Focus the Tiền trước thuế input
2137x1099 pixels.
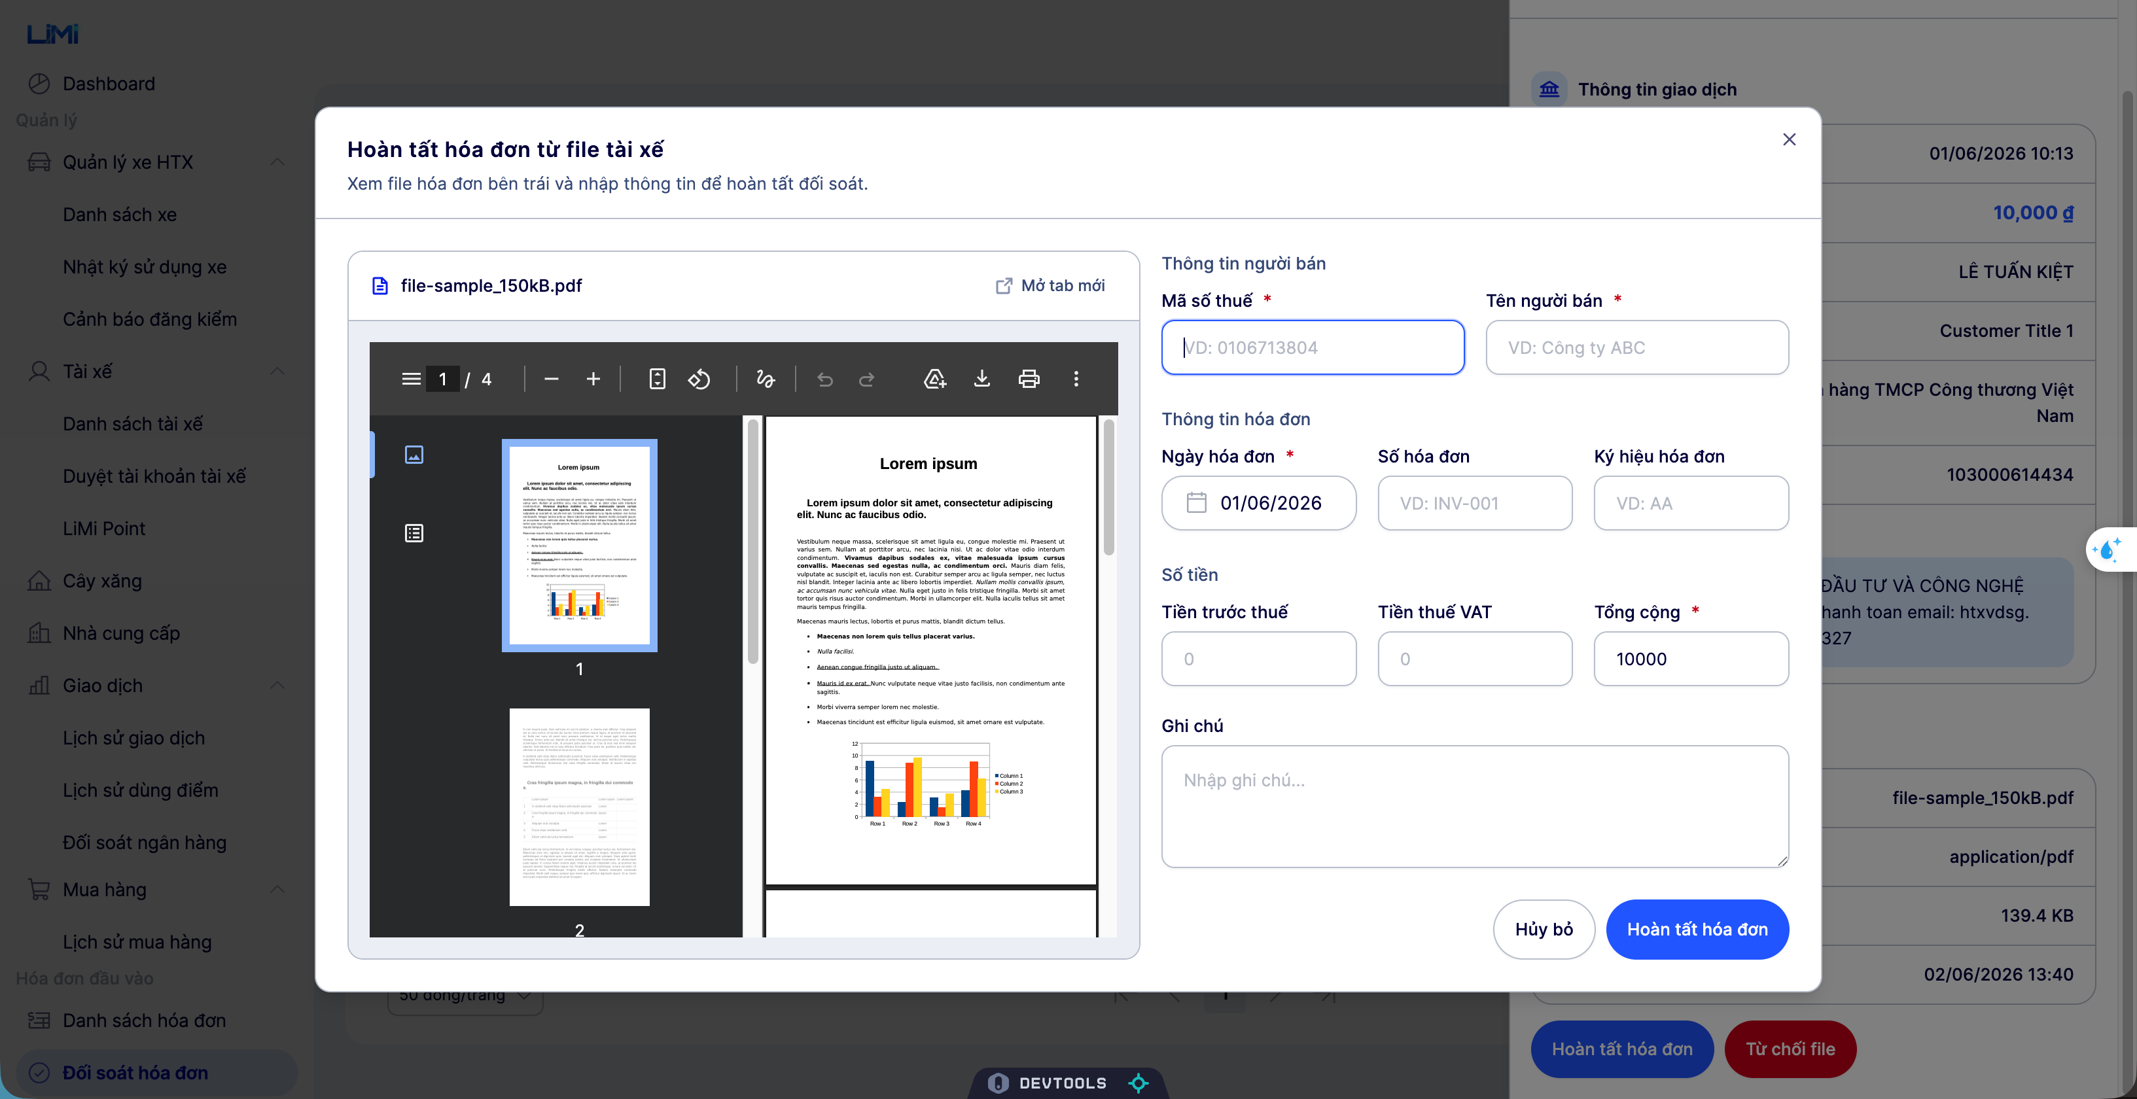point(1258,659)
